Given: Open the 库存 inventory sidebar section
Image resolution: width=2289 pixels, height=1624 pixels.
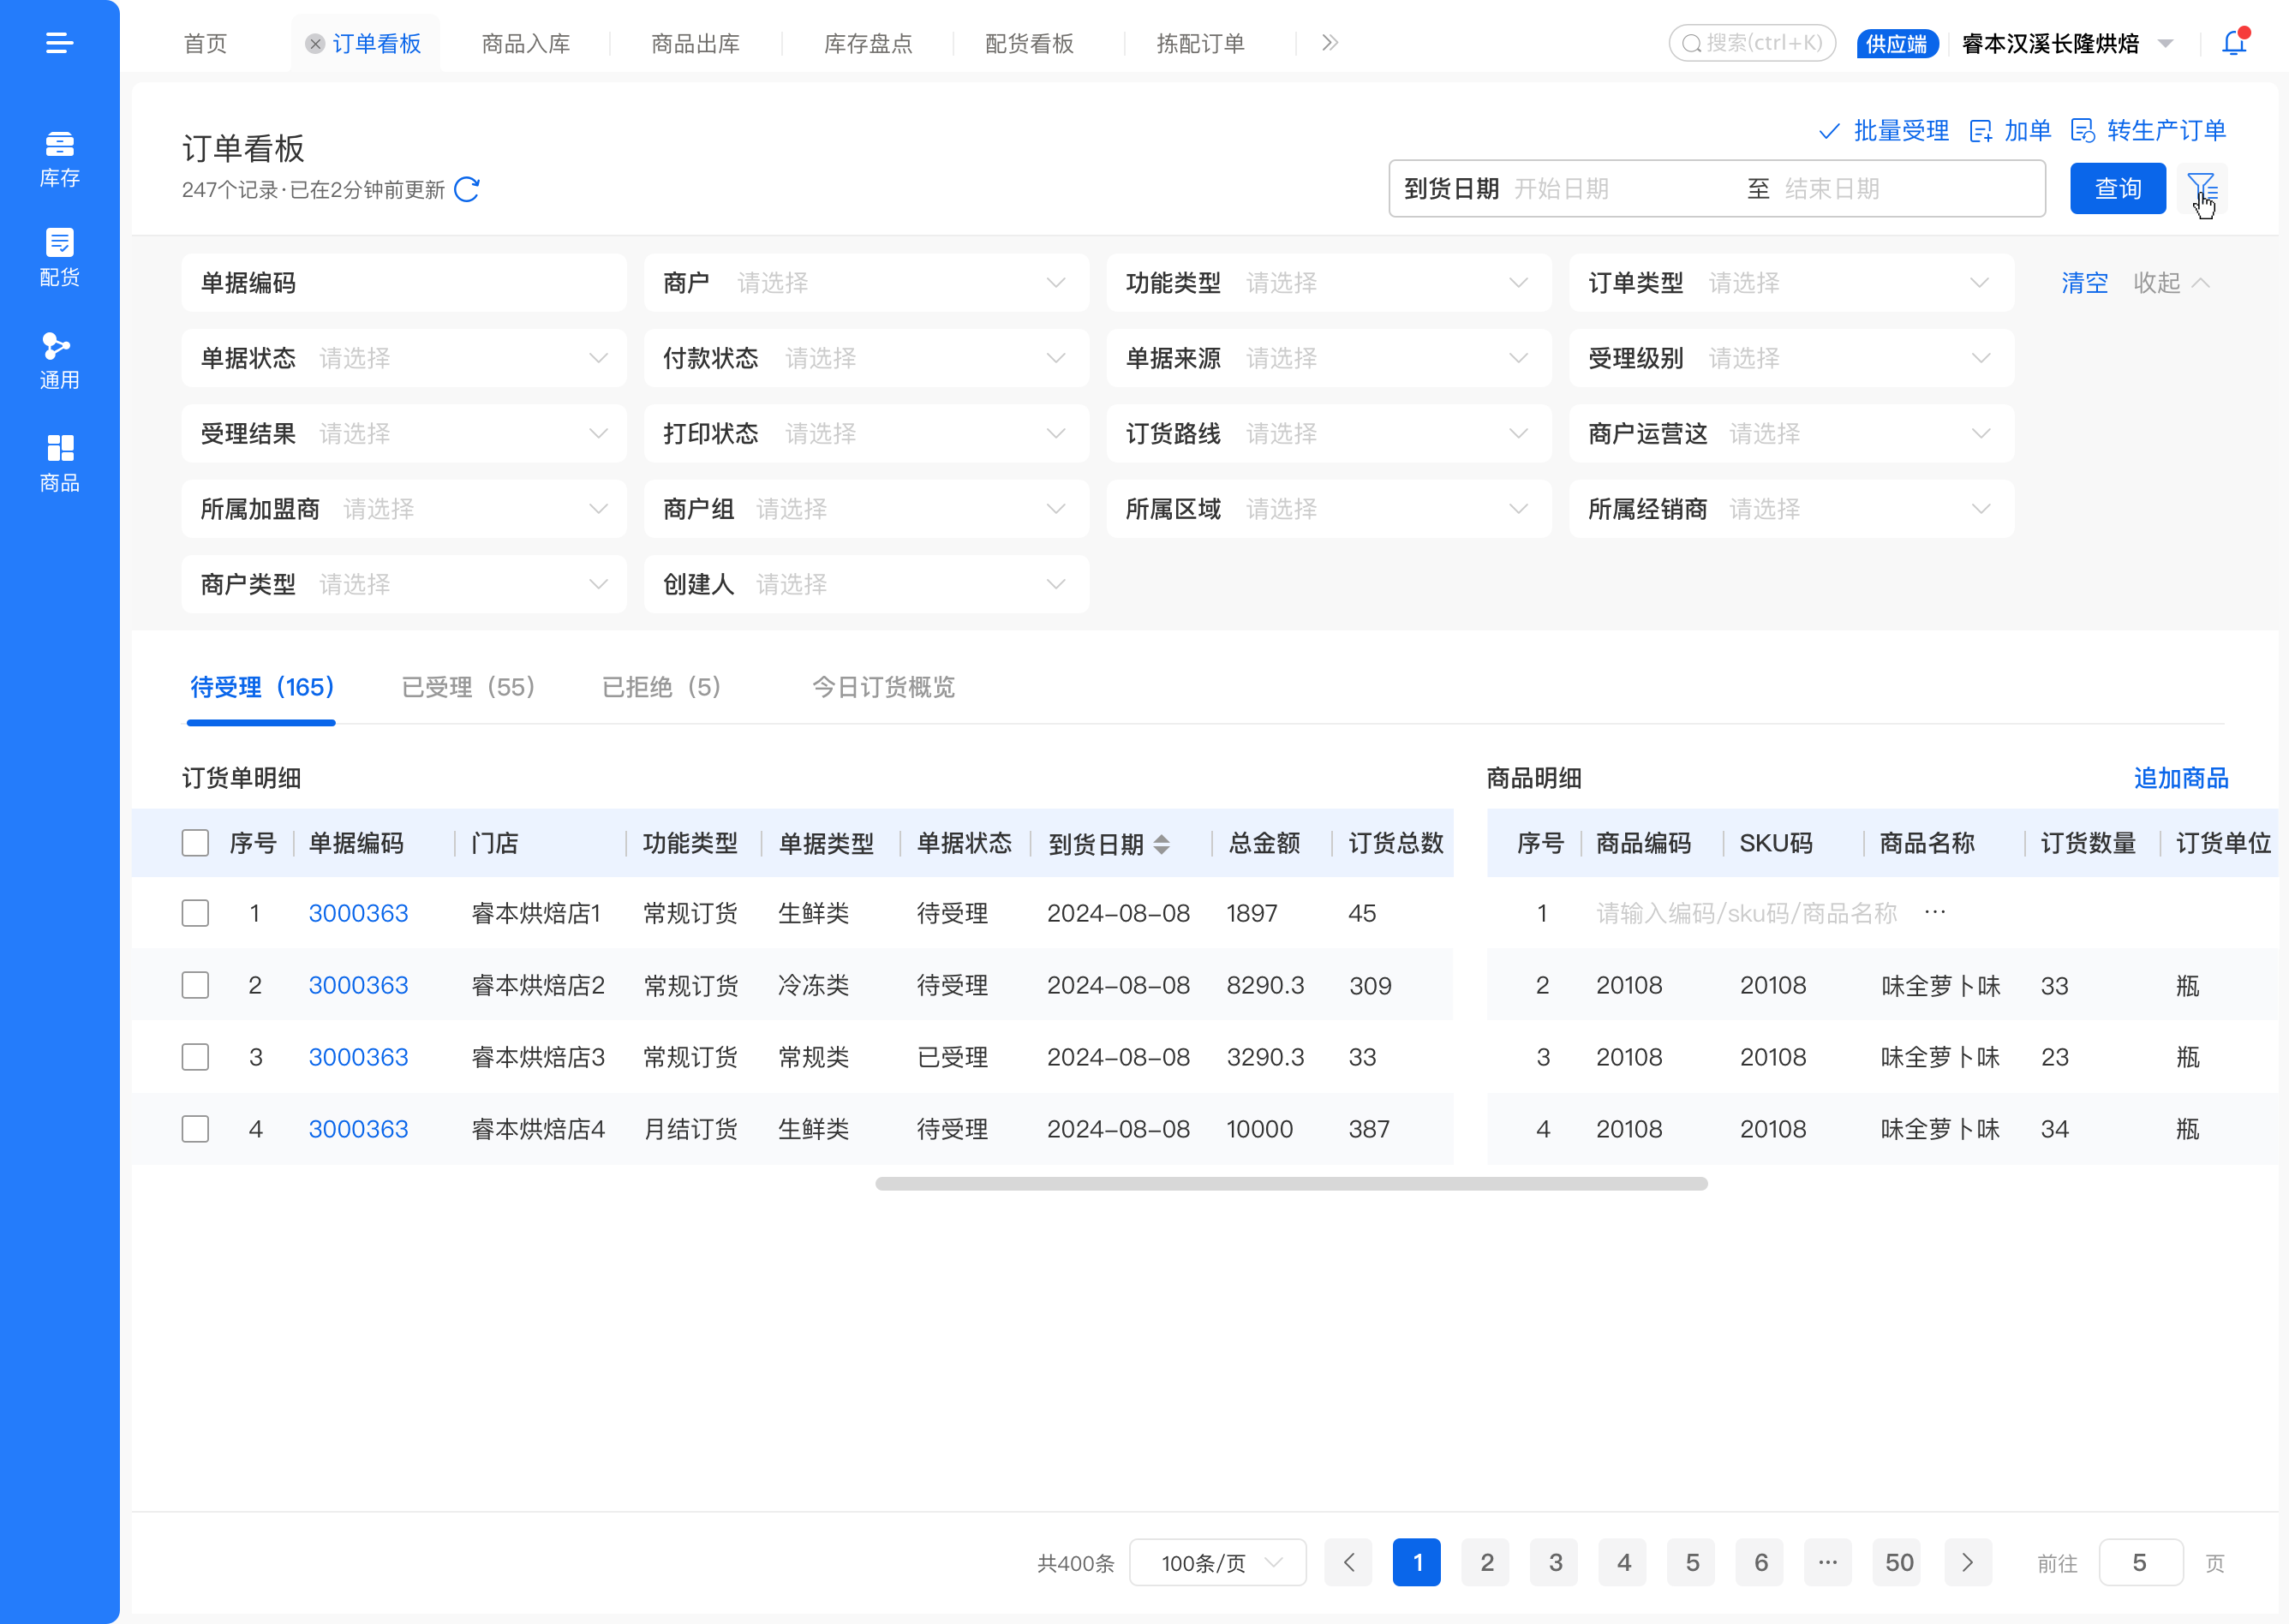Looking at the screenshot, I should [59, 159].
